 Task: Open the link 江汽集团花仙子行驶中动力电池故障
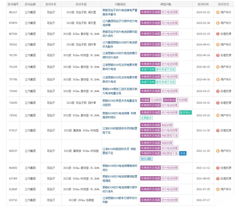pos(120,23)
